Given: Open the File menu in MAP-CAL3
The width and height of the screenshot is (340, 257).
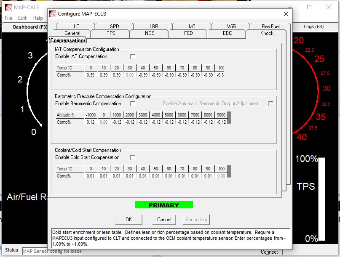Looking at the screenshot, I should 8,18.
